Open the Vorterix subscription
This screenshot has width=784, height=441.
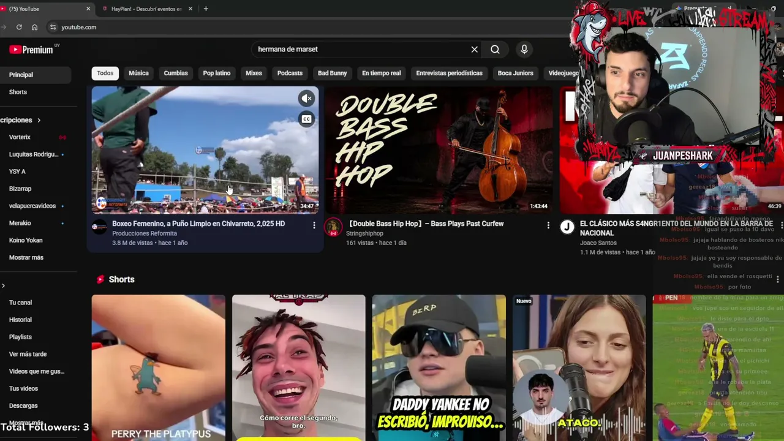(20, 137)
